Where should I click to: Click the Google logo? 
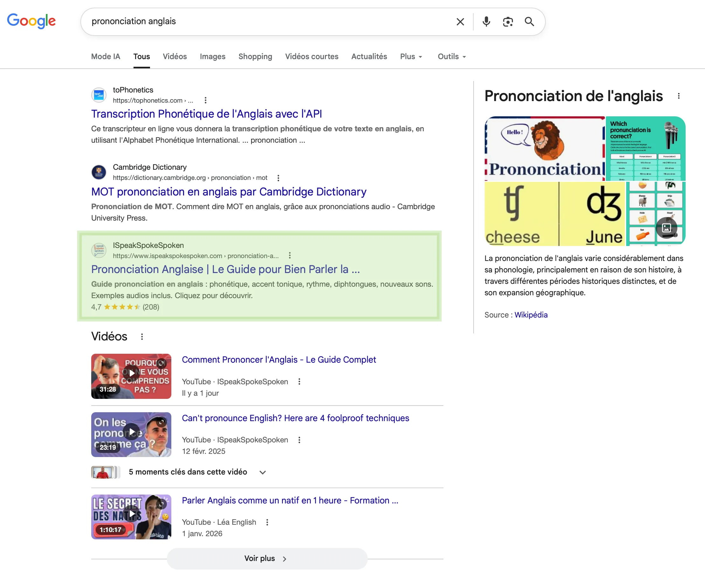click(31, 21)
